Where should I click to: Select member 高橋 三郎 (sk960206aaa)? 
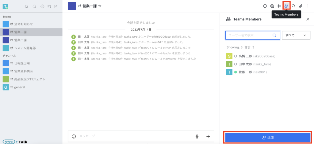[x=267, y=56]
